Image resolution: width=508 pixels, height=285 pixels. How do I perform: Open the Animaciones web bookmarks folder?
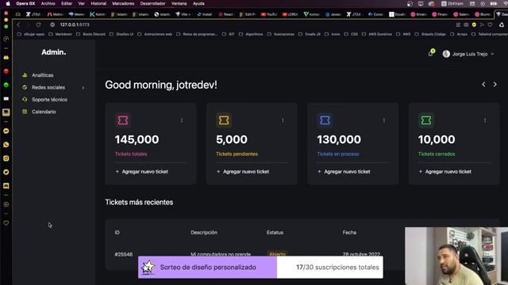pos(155,34)
